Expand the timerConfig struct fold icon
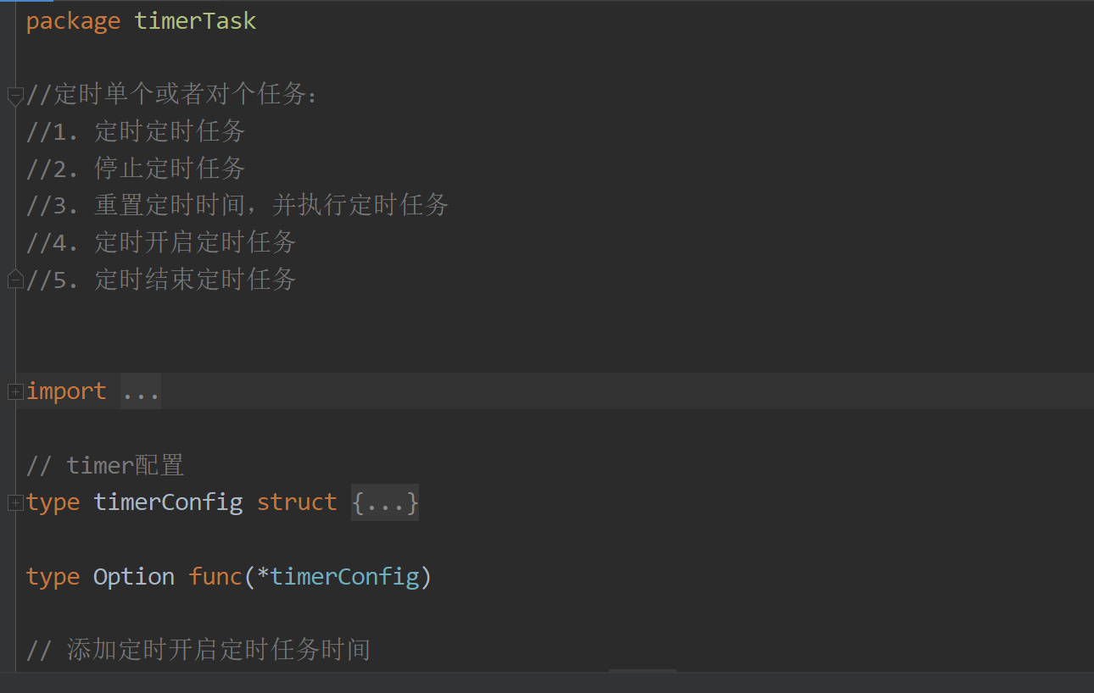 [15, 503]
